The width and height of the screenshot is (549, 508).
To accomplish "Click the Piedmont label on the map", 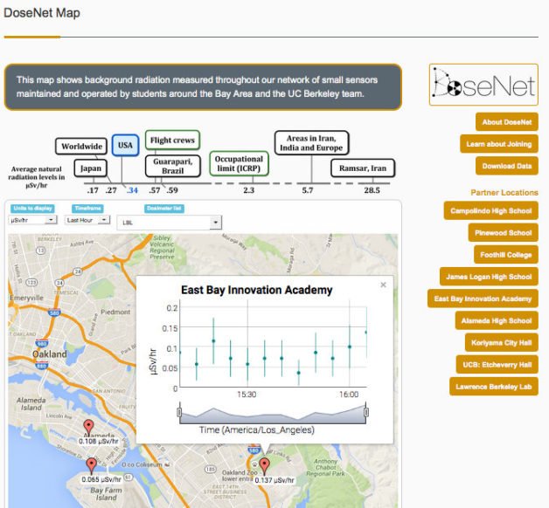I will [x=115, y=312].
